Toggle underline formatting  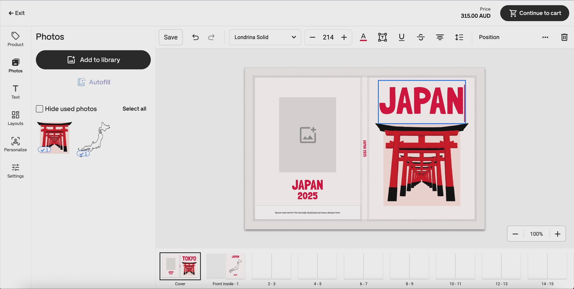[401, 37]
